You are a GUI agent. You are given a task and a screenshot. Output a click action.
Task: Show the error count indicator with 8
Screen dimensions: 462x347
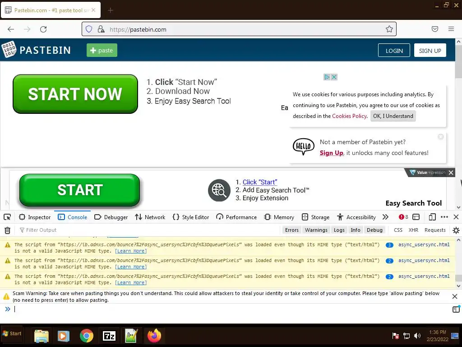click(x=403, y=217)
